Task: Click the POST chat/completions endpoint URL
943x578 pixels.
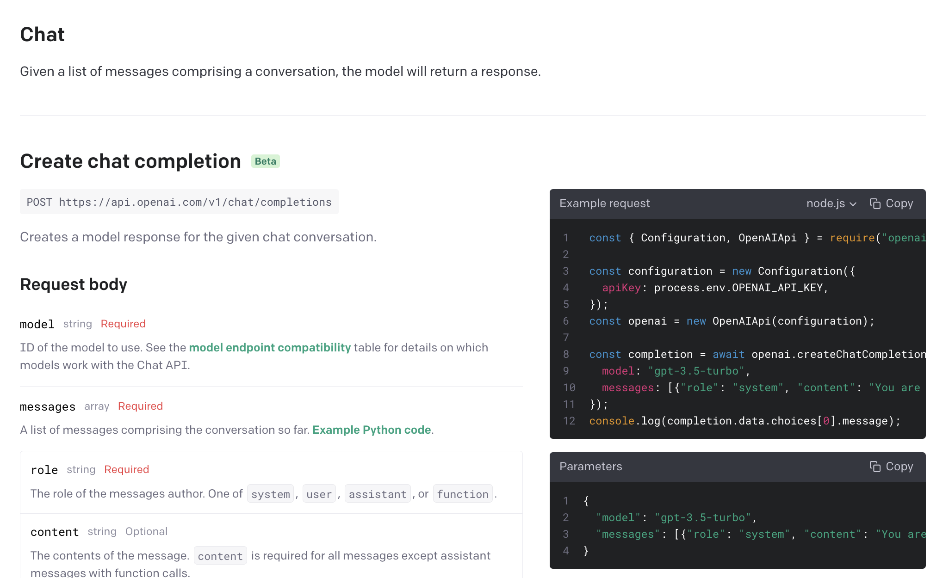Action: tap(179, 202)
